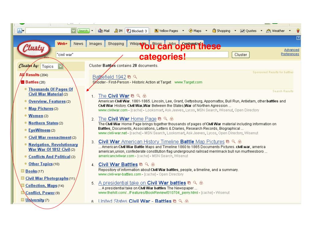Viewport: 314px width, 235px height.
Task: Click the Clusty logo
Action: coord(33,49)
